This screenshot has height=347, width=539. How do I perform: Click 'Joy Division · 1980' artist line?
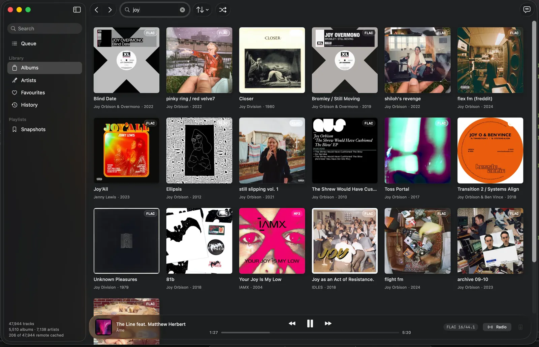[257, 107]
